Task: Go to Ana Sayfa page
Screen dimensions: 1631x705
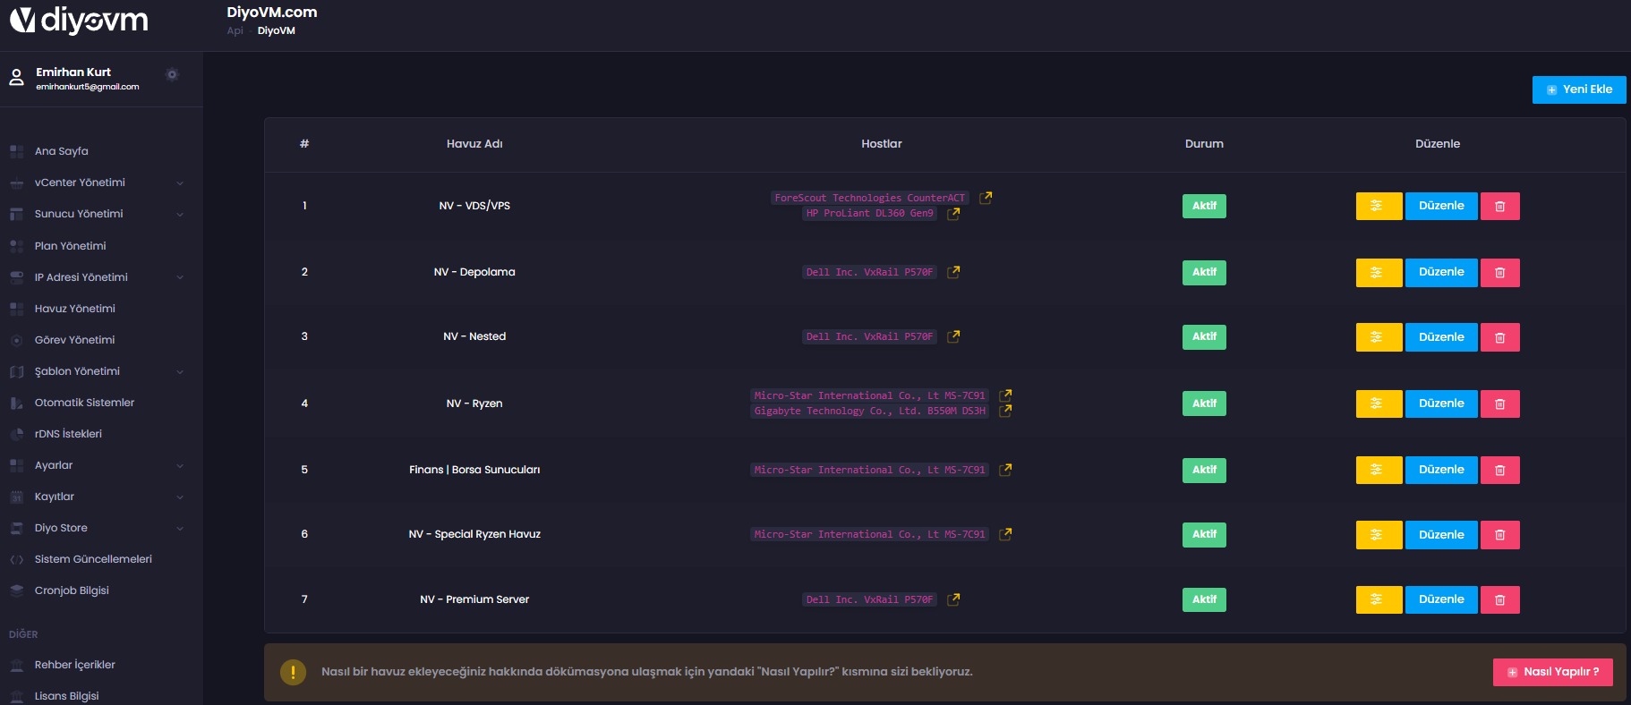Action: tap(61, 151)
